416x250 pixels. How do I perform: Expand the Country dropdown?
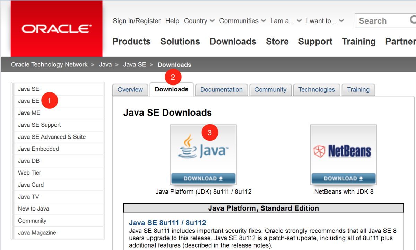(x=199, y=21)
